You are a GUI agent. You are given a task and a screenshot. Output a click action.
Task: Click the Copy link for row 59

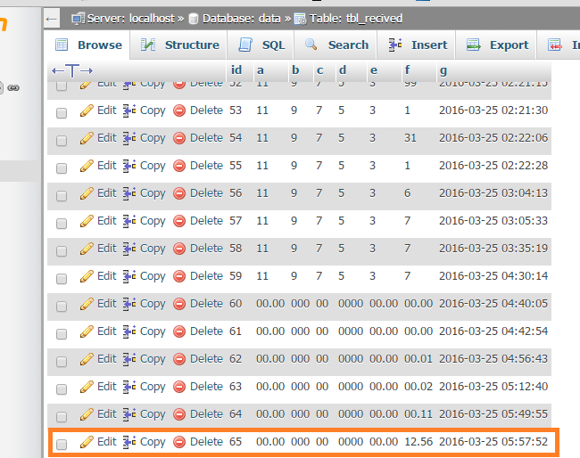pos(153,276)
